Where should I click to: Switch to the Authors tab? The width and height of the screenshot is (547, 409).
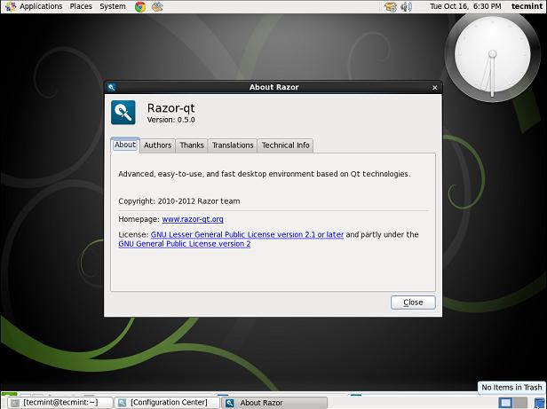pyautogui.click(x=158, y=146)
